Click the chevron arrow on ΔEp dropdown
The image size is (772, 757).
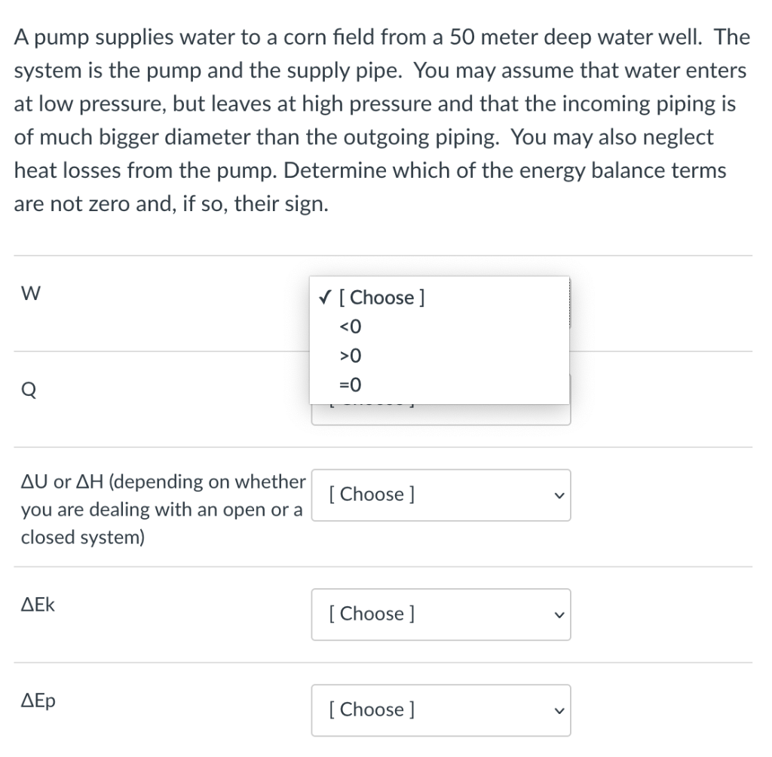click(556, 710)
